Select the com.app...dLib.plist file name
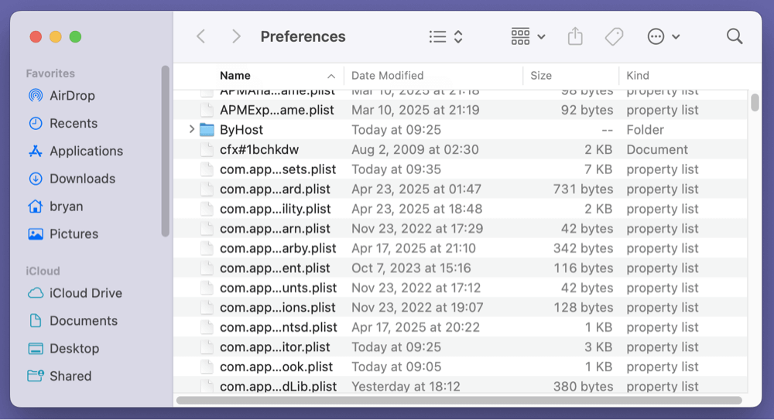The image size is (774, 420). 279,387
